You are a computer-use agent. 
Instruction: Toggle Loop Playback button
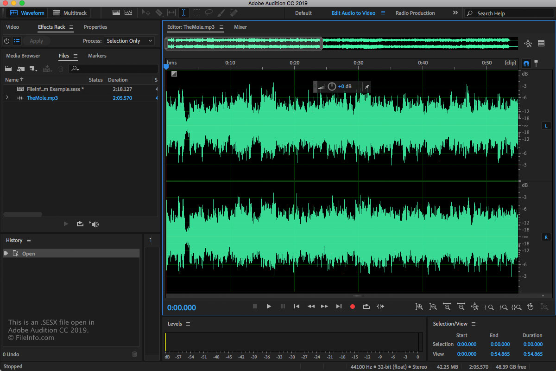[366, 307]
